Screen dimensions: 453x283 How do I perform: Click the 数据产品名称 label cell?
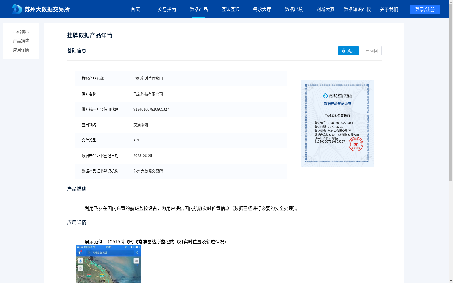coord(102,79)
